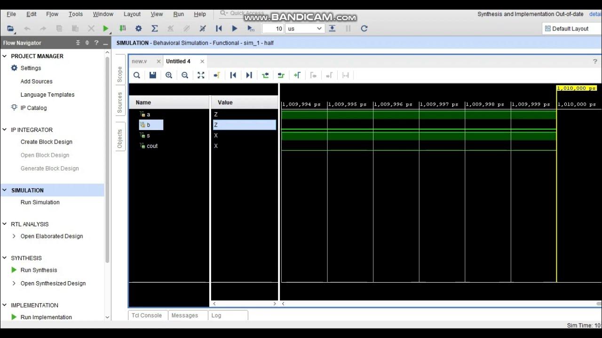This screenshot has width=602, height=338.
Task: Collapse the RTL ANALYSIS section
Action: click(5, 224)
